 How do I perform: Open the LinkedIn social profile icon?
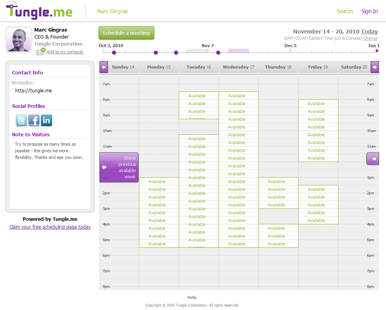point(46,120)
